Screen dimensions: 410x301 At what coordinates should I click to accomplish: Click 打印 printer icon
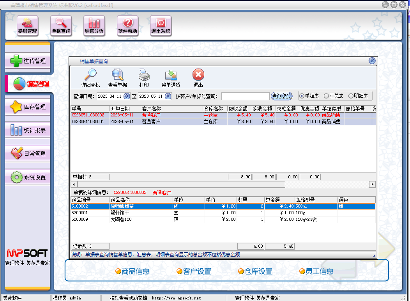[144, 78]
